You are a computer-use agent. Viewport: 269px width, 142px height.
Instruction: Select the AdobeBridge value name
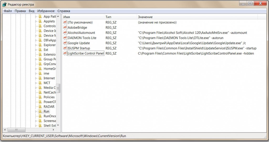[x=77, y=28]
